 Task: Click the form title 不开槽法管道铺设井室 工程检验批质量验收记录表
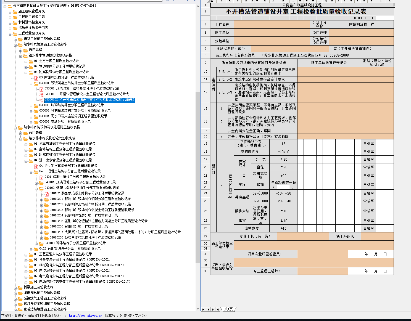tap(296, 12)
